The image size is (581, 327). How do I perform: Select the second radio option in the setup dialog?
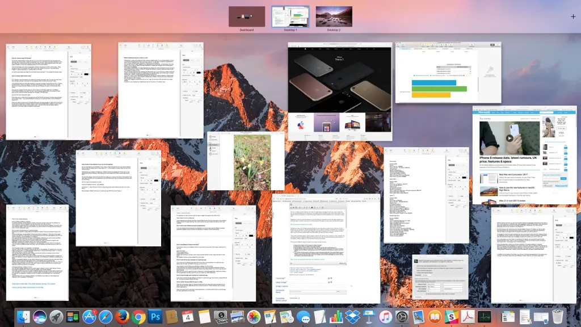point(416,269)
